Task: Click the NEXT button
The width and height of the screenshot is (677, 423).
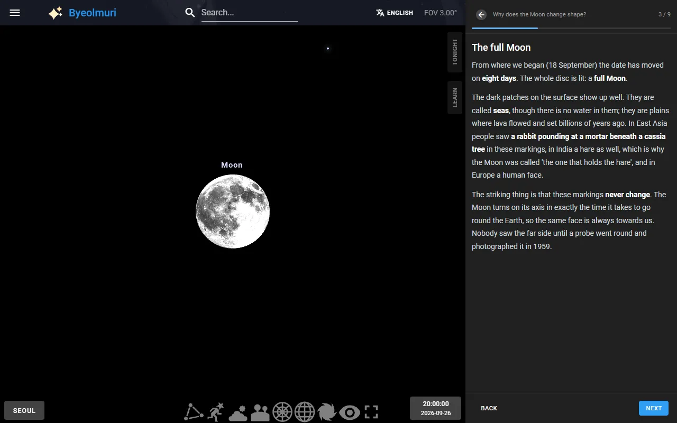Action: coord(654,408)
